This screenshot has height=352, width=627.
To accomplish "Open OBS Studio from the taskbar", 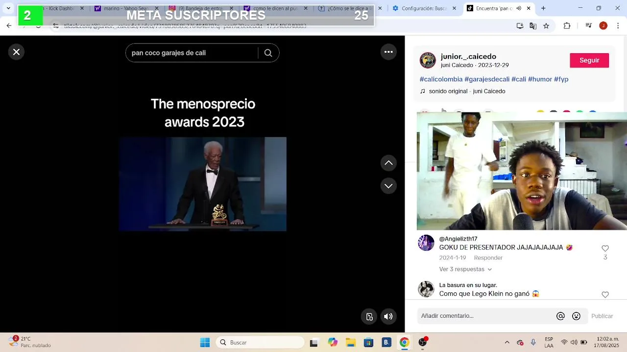I will pos(423,342).
